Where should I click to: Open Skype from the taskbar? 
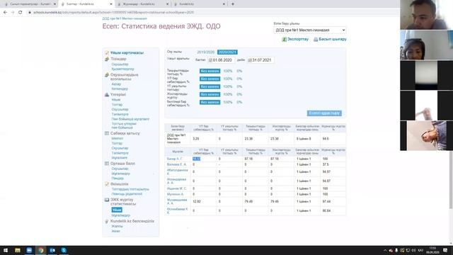coord(64,250)
